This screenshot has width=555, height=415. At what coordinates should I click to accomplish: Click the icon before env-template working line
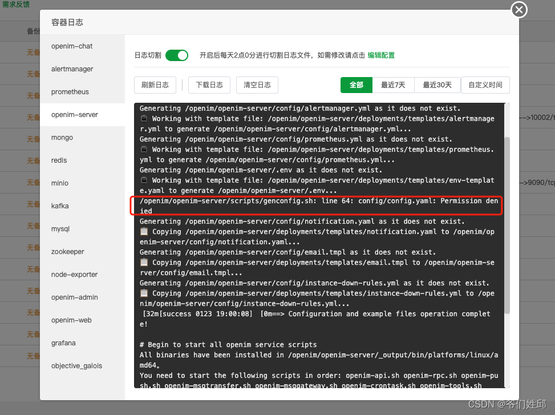click(144, 180)
